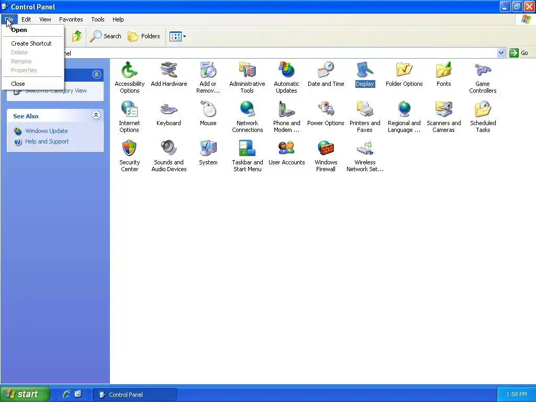Open the Accessibility Options icon

coord(129,77)
